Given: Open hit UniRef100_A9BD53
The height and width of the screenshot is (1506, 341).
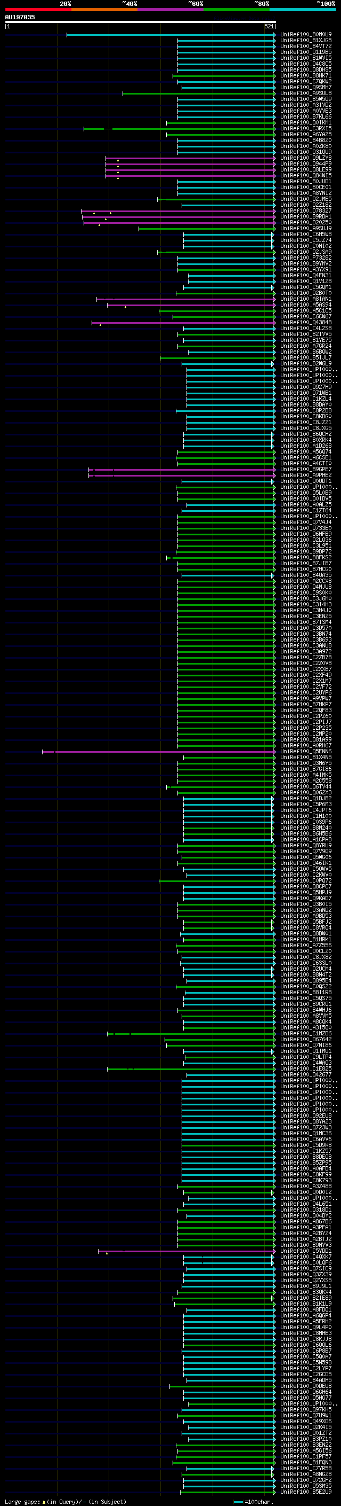Looking at the screenshot, I should click(x=306, y=916).
